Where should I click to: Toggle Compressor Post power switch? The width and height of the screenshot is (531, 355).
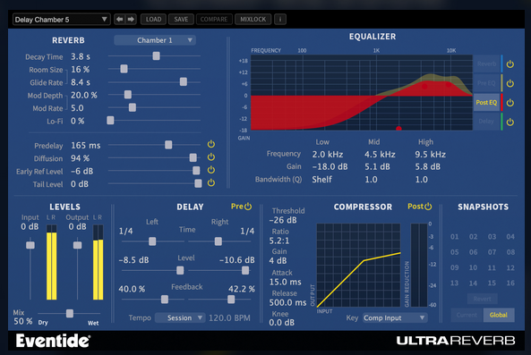pyautogui.click(x=428, y=207)
